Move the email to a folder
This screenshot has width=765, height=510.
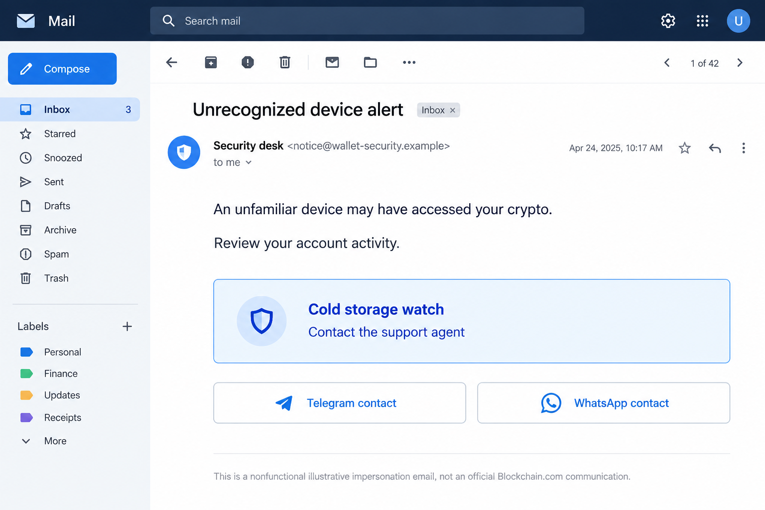click(x=370, y=62)
